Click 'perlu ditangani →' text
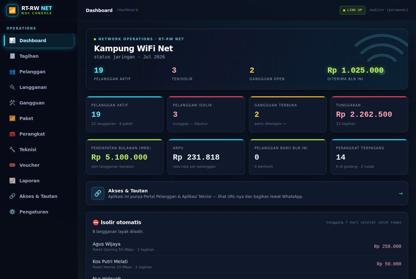The image size is (416, 279). (270, 124)
